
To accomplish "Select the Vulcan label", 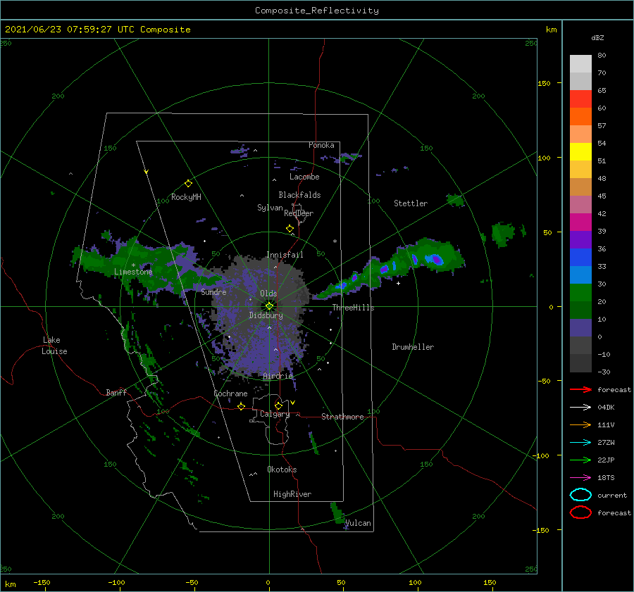I will [x=358, y=523].
